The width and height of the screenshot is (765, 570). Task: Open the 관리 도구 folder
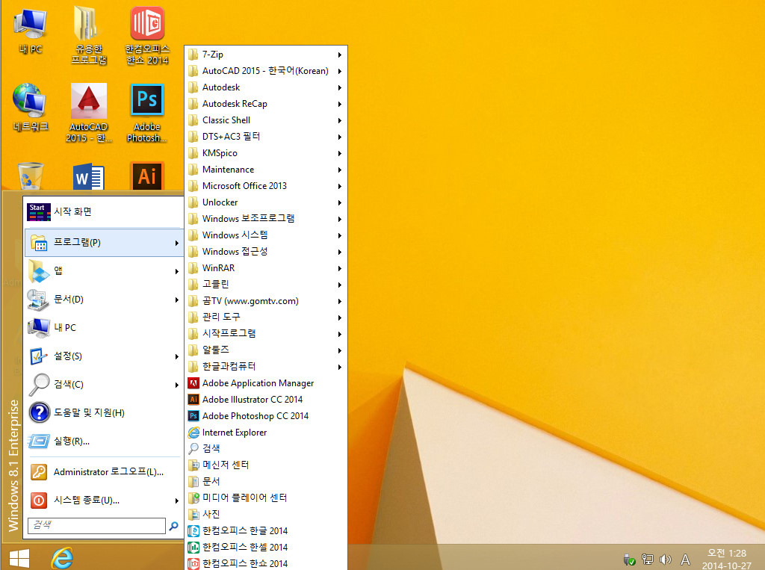pos(266,317)
